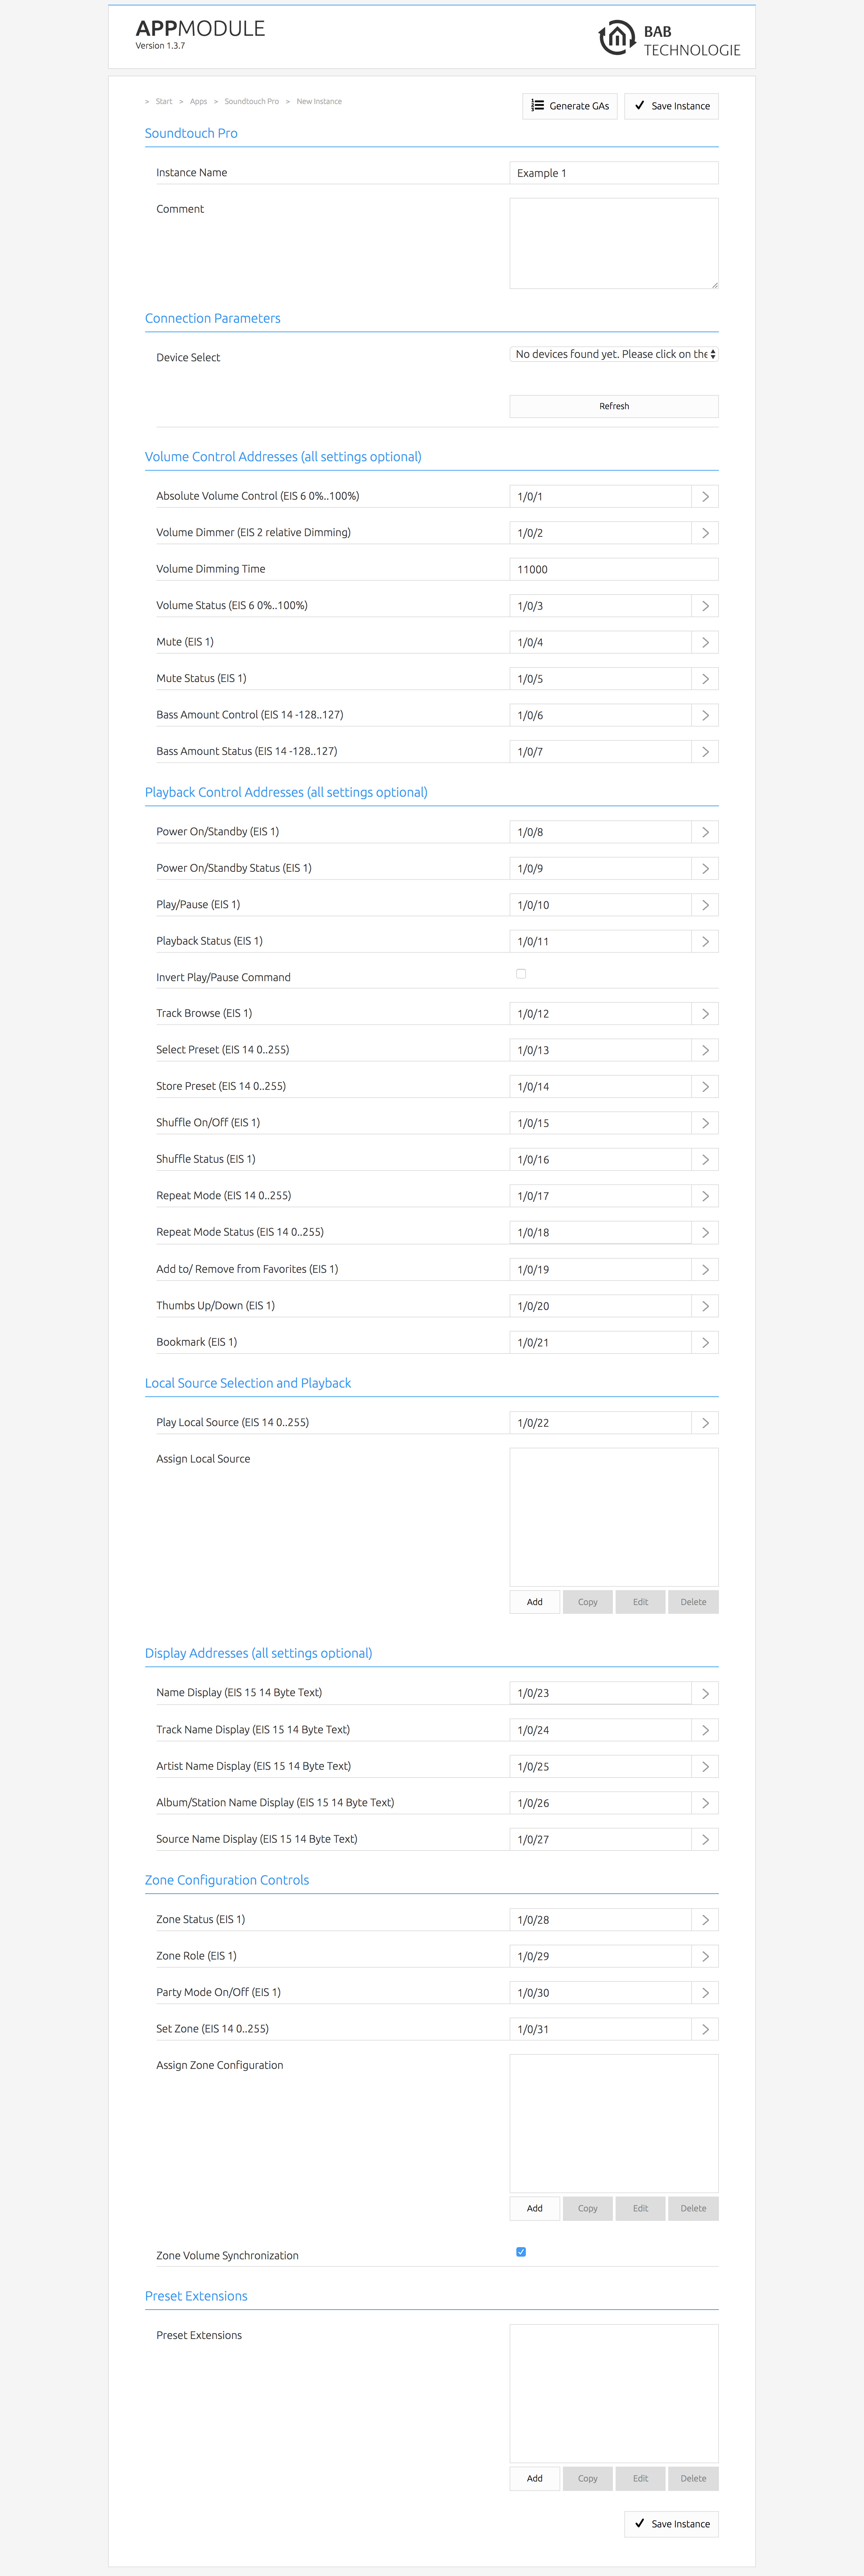Click arrow icon beside Track Name Display
Image resolution: width=864 pixels, height=2576 pixels.
(x=705, y=1730)
